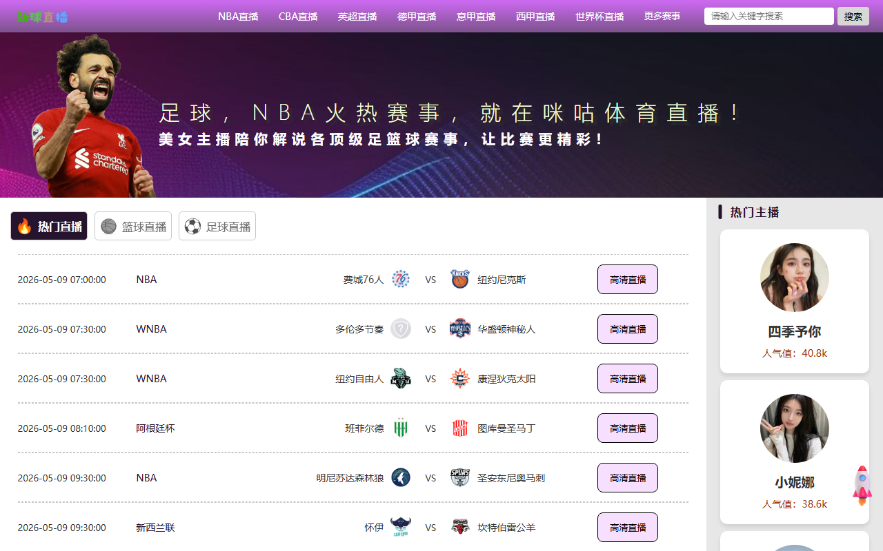The image size is (883, 551).
Task: Click the 怀伊 team logo
Action: tap(401, 527)
